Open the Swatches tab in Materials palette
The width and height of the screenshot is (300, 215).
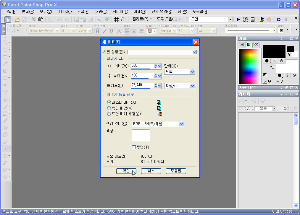(x=256, y=45)
